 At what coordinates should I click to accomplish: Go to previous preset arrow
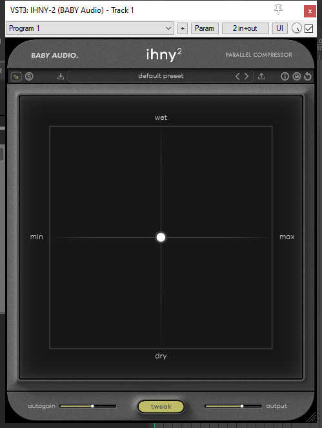click(x=237, y=76)
